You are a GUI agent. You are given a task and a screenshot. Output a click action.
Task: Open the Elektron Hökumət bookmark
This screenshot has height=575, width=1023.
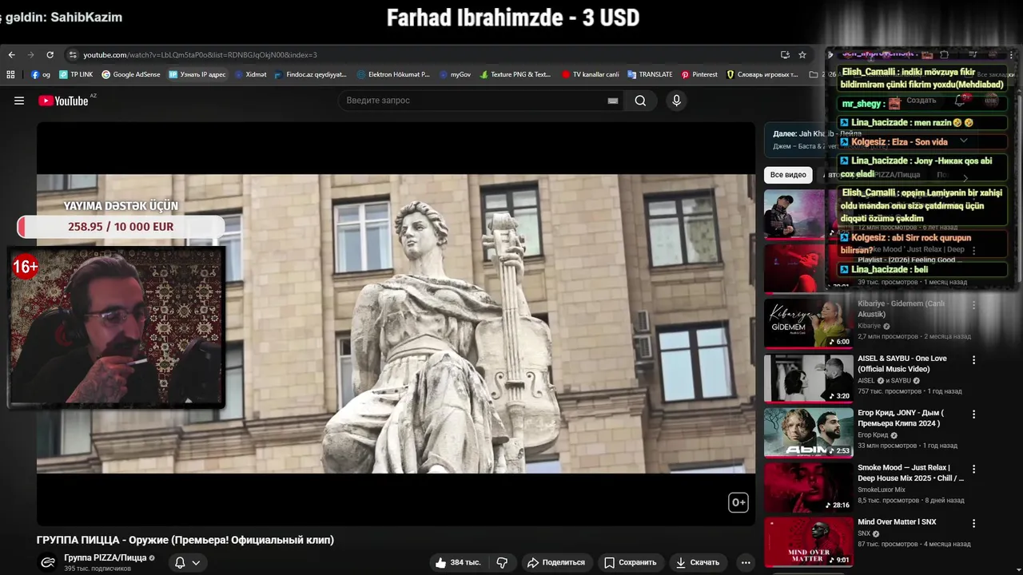393,74
